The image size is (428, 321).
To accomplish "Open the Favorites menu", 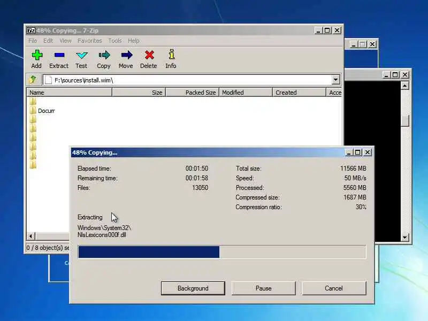I will [89, 41].
